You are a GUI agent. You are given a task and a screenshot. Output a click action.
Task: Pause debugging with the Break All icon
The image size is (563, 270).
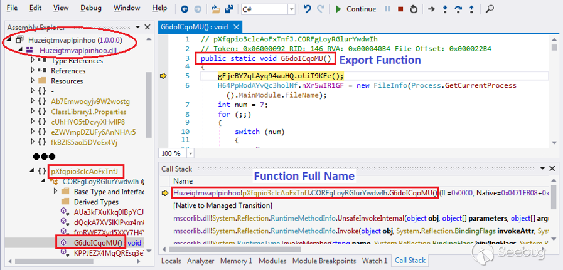387,9
